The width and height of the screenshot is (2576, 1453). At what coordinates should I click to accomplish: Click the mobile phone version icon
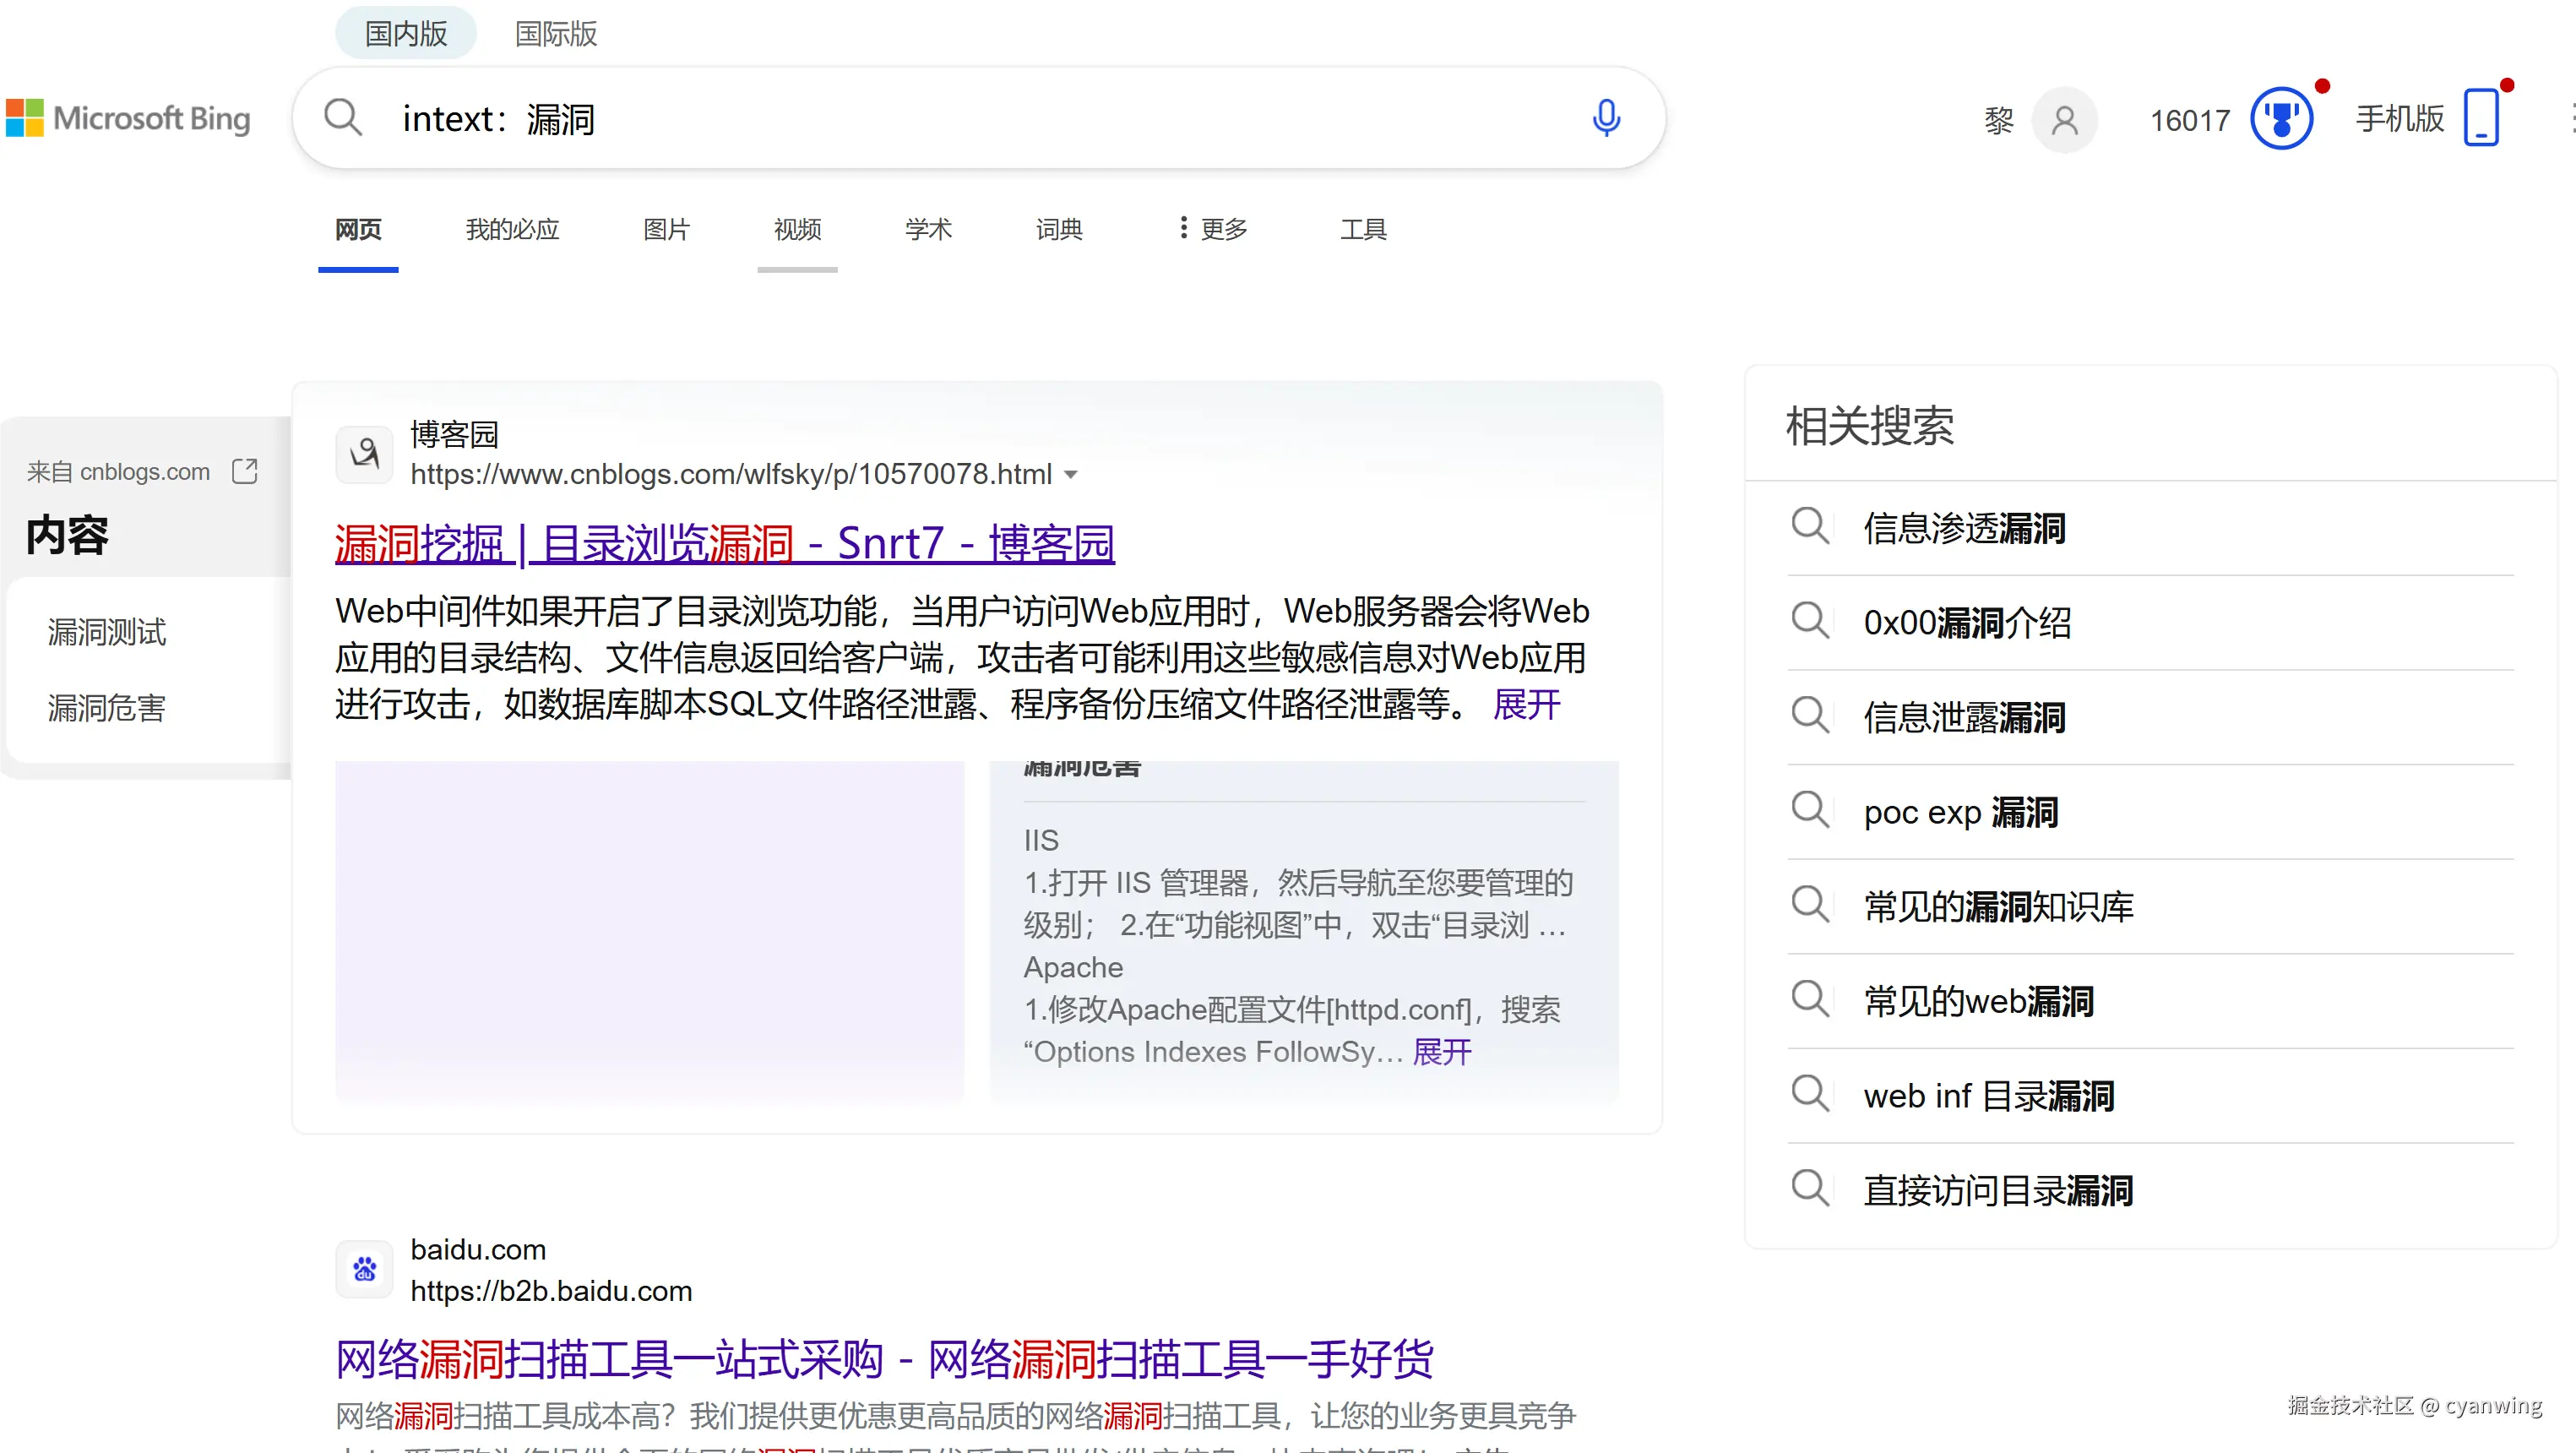pos(2482,118)
